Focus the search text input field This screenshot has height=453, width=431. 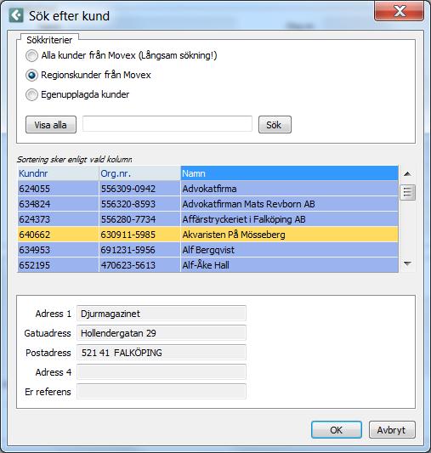pos(167,124)
